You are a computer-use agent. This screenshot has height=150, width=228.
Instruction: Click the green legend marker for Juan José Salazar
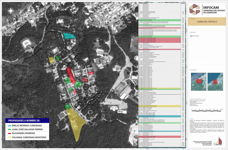(6, 129)
